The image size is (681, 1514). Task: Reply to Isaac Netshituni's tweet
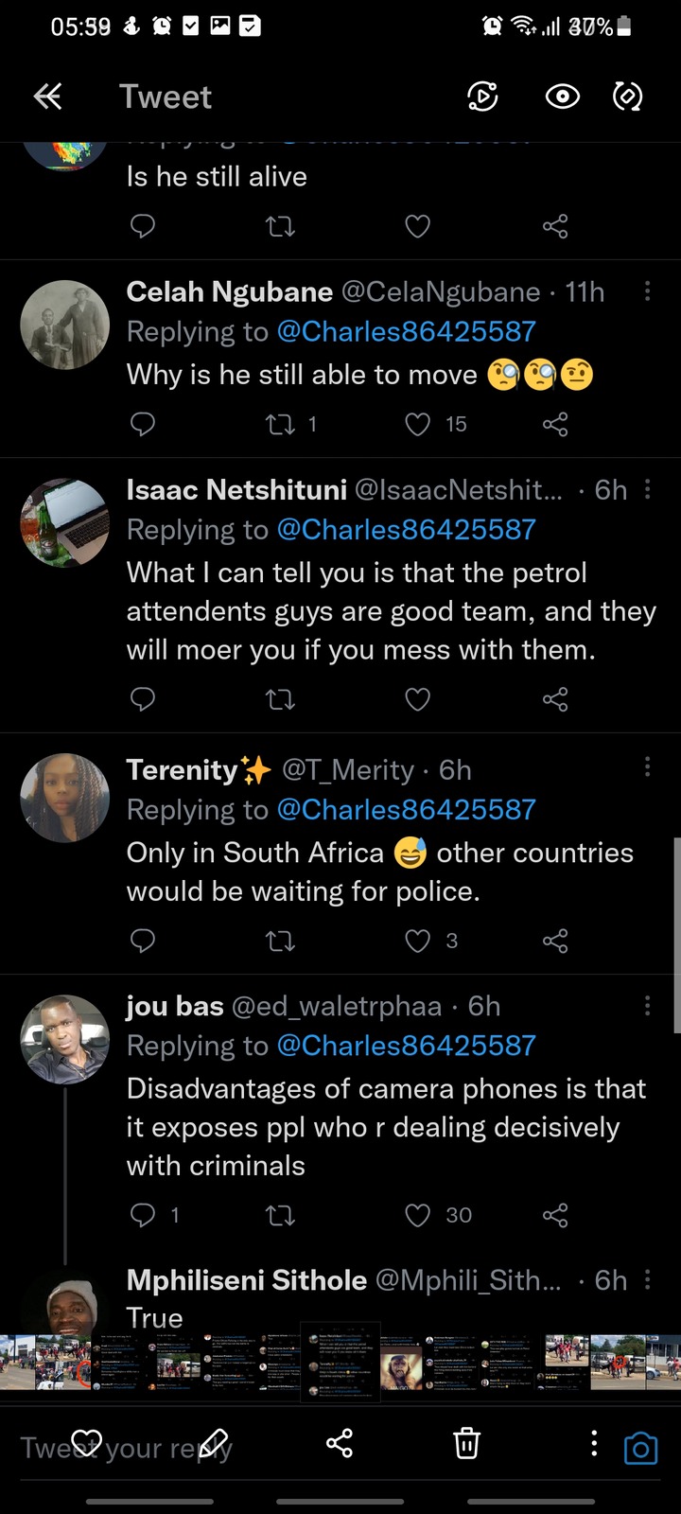pyautogui.click(x=142, y=699)
